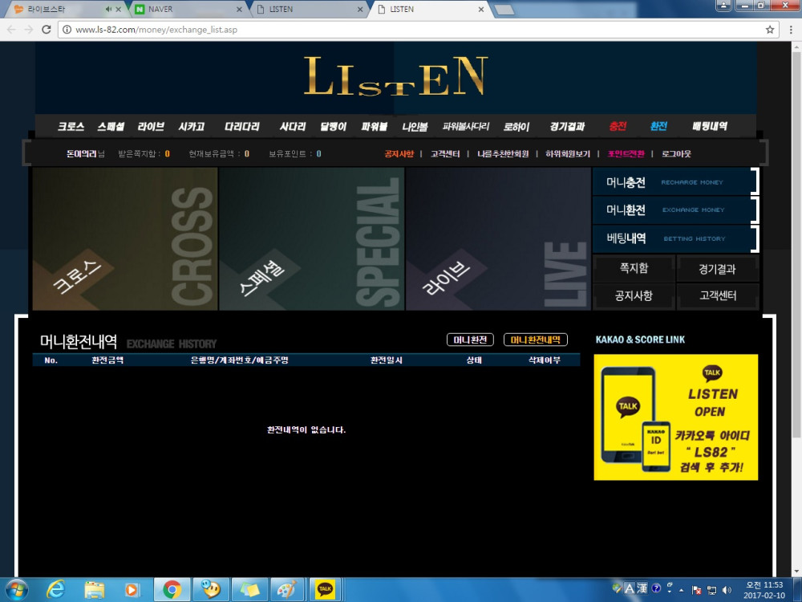Open media player taskbar icon
802x602 pixels.
click(x=132, y=590)
